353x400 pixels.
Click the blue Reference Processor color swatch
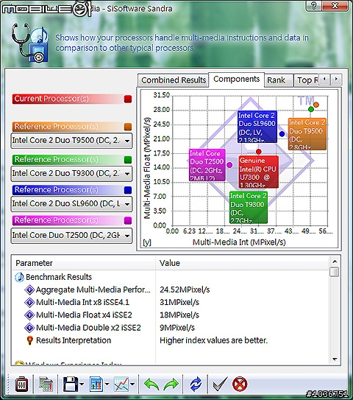pos(128,190)
